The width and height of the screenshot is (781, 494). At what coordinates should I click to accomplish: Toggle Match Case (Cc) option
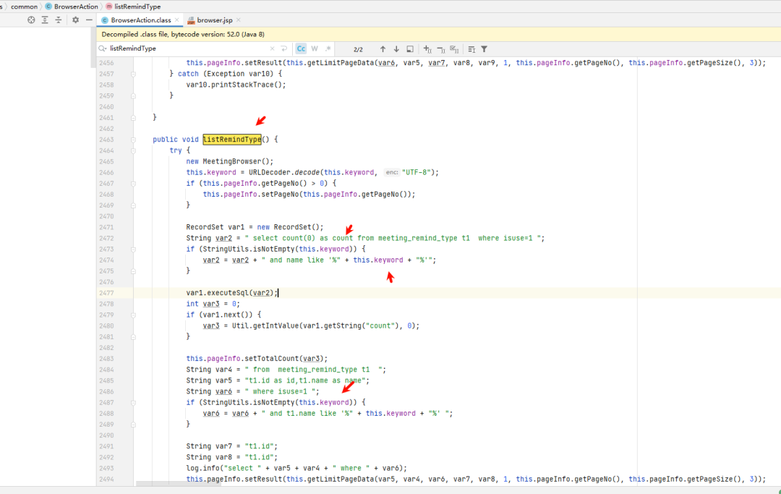click(301, 48)
